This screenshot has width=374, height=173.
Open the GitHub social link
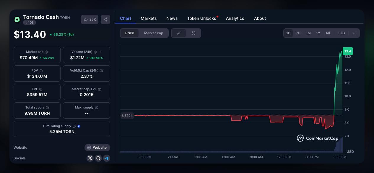coord(98,158)
